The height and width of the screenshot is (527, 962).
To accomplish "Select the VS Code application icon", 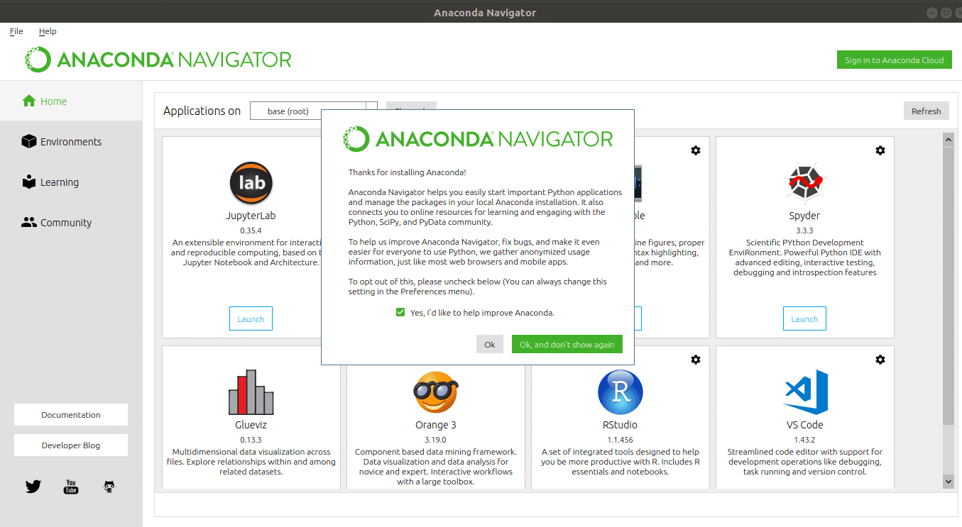I will tap(804, 392).
